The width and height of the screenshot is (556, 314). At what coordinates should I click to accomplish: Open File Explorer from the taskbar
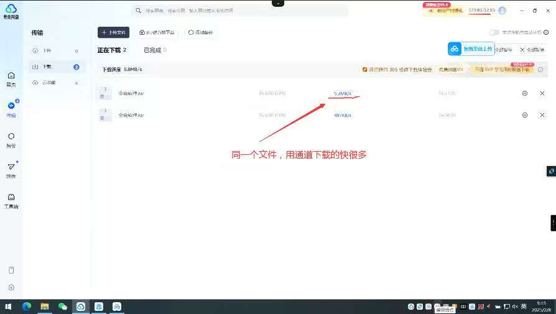(x=45, y=307)
